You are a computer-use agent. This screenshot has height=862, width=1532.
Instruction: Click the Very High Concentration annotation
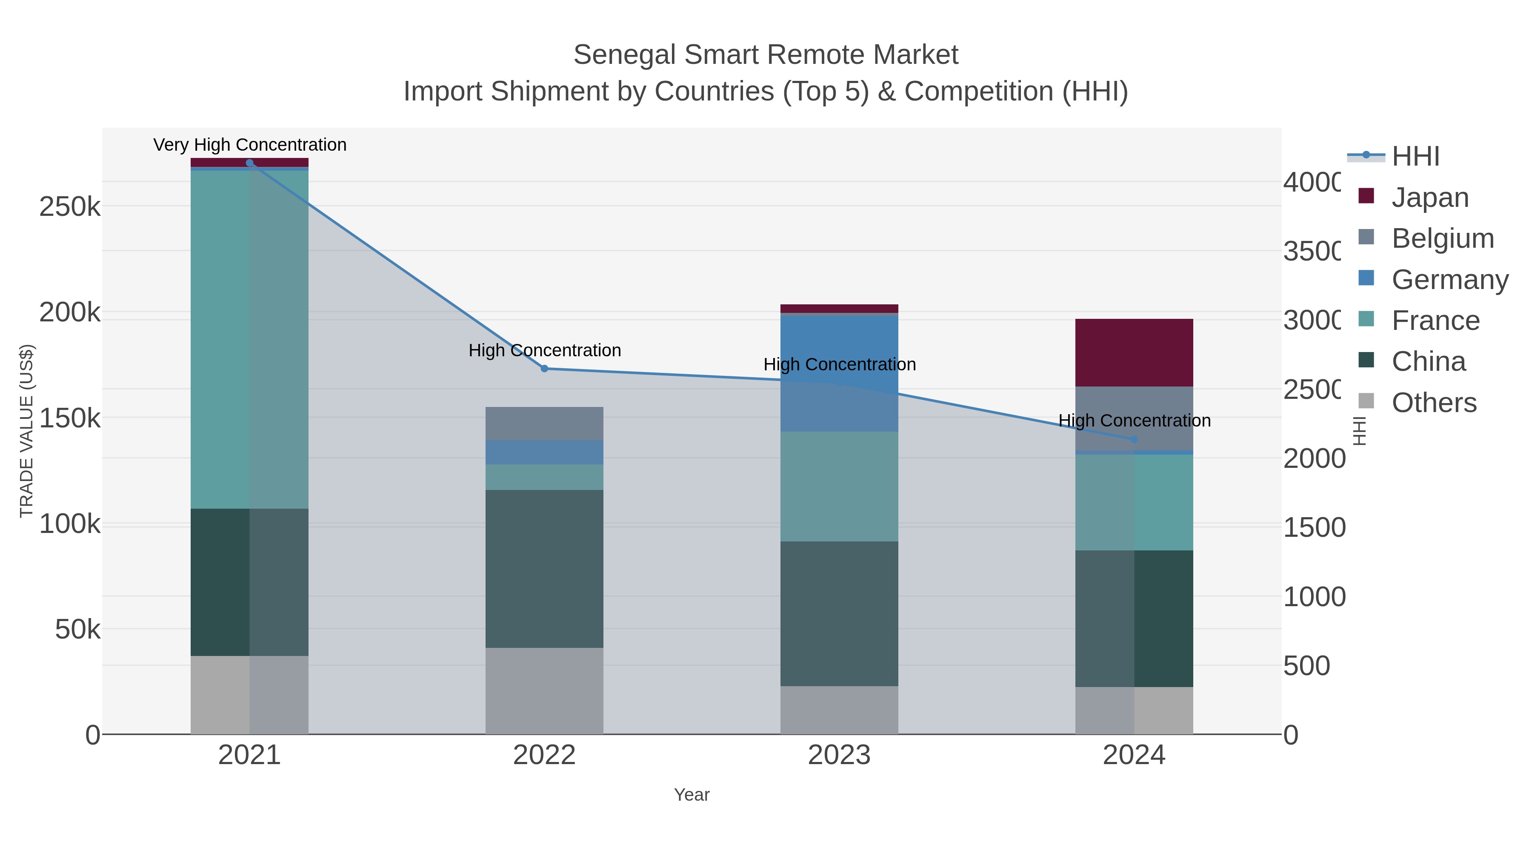coord(250,145)
